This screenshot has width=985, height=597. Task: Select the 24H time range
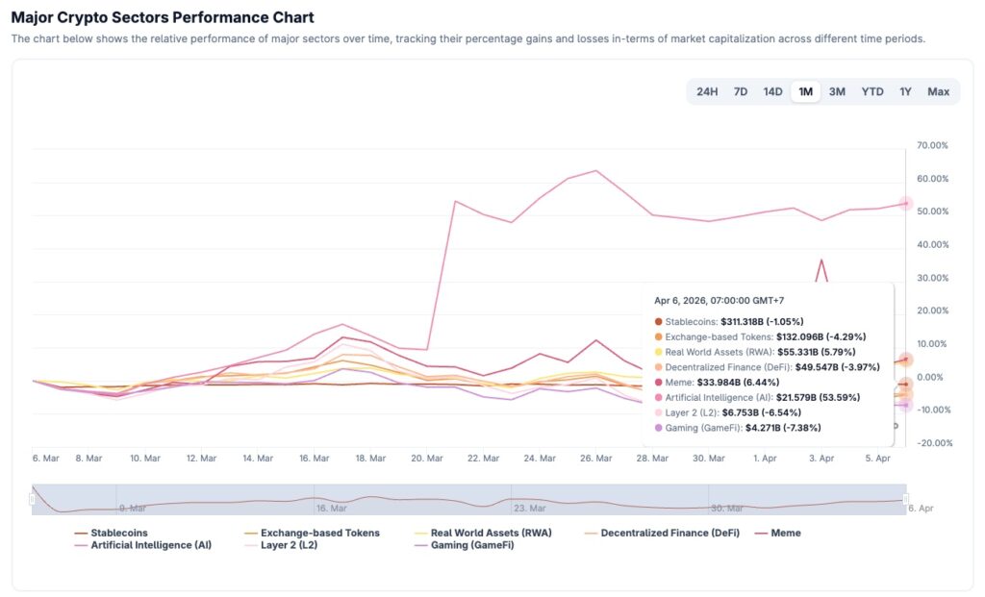point(707,91)
